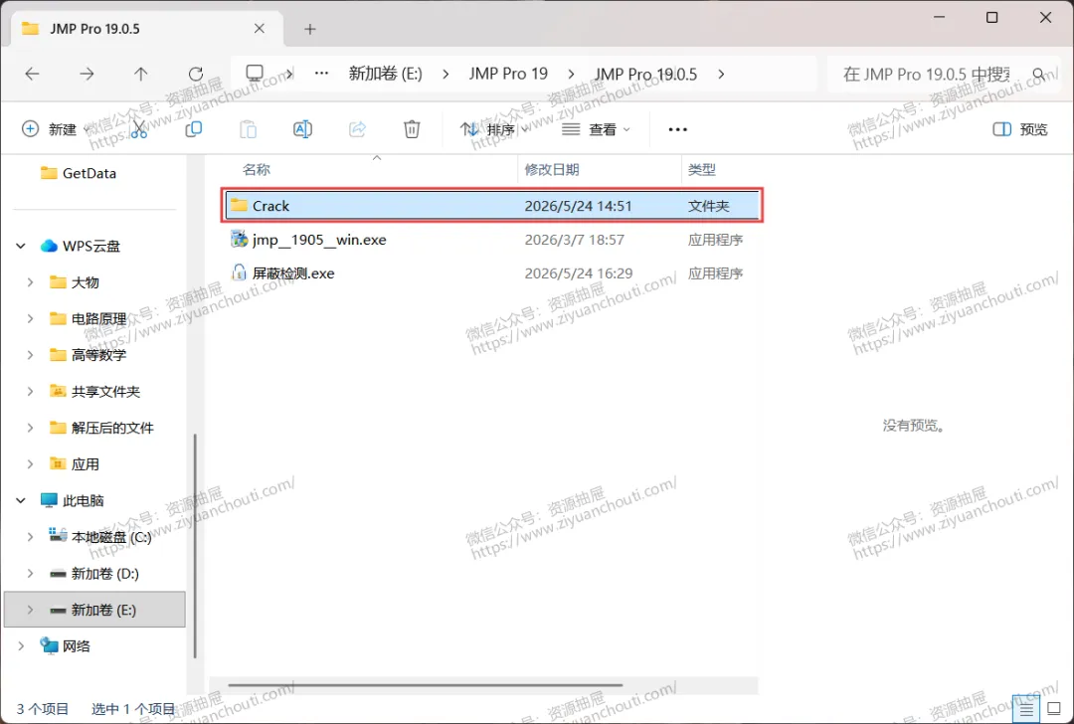The height and width of the screenshot is (724, 1074).
Task: Toggle the 预览 preview pane
Action: [1020, 129]
